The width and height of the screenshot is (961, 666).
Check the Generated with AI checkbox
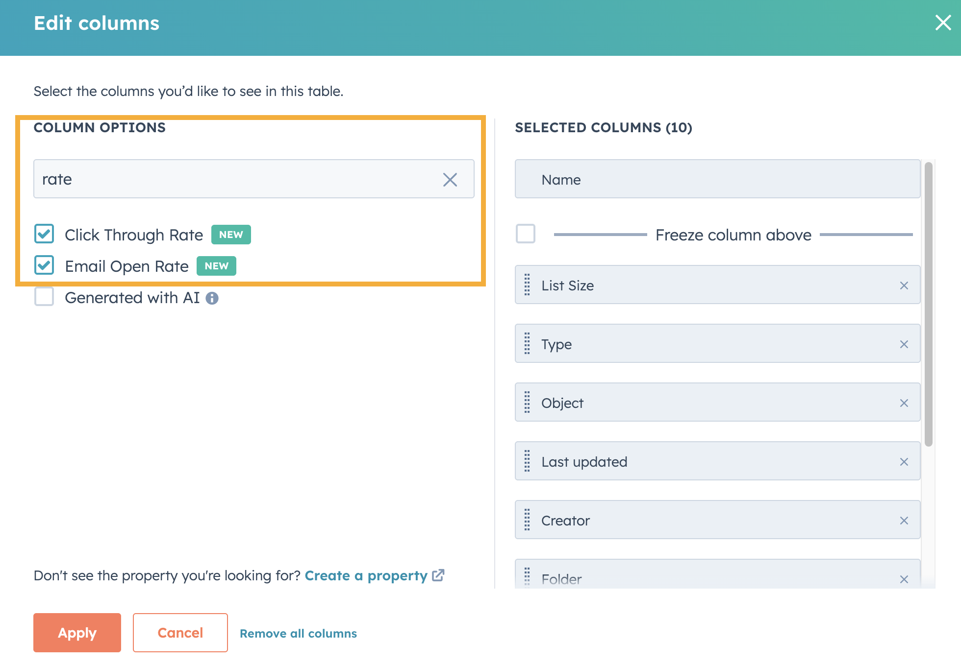click(x=44, y=297)
